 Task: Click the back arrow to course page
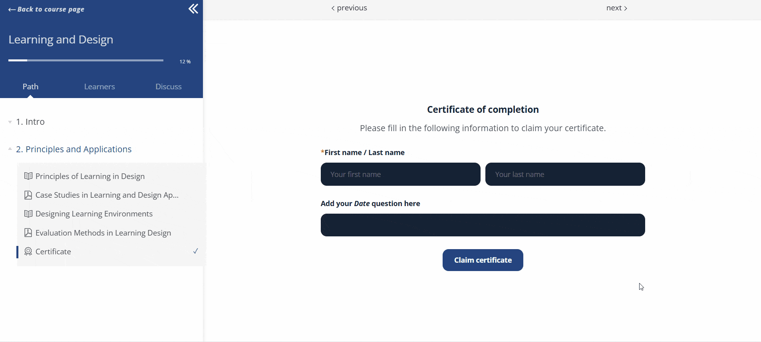[x=12, y=10]
